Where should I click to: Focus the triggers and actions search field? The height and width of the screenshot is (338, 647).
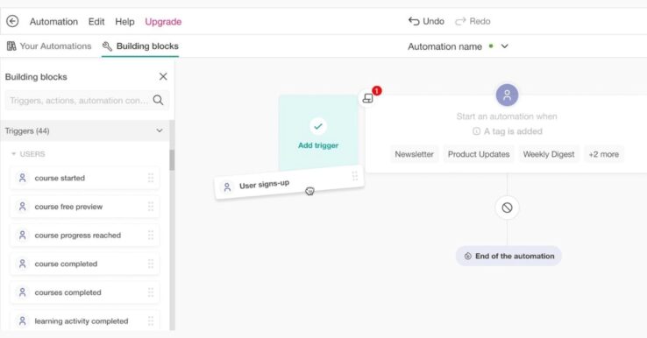point(78,100)
